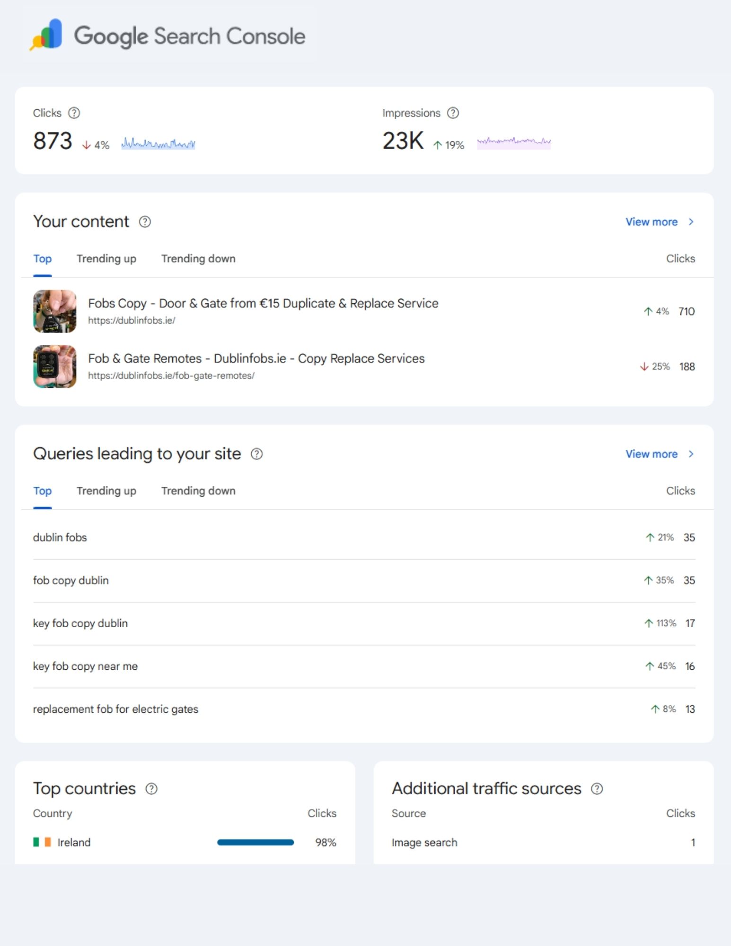Click the red down arrow beside Fob & Gate Remotes
This screenshot has height=946, width=731.
click(643, 366)
